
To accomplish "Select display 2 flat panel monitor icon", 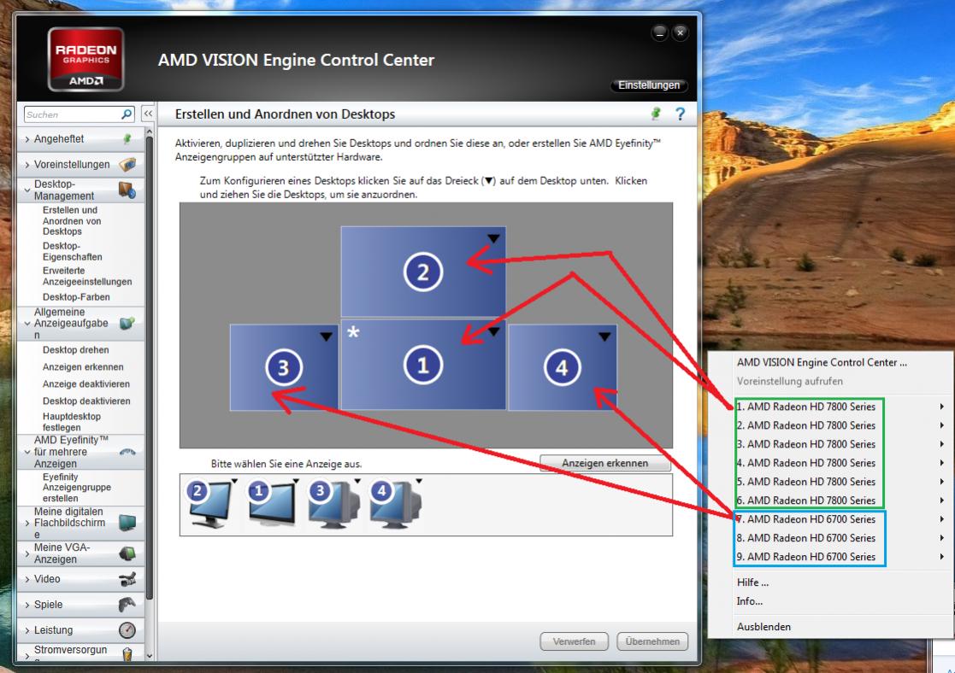I will 210,504.
